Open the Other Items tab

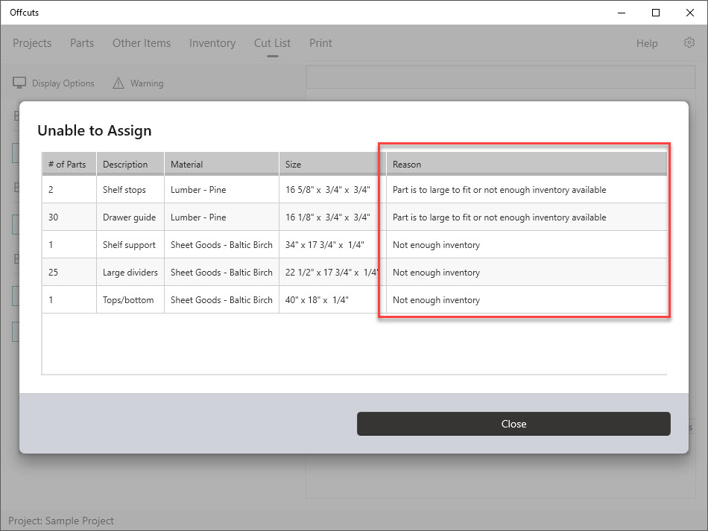142,43
